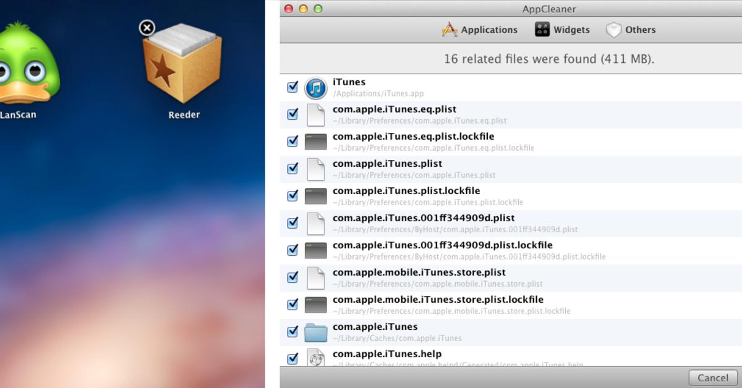Select the bold com.apple.iTunes.help name
Screen dimensions: 742x388
coord(387,354)
